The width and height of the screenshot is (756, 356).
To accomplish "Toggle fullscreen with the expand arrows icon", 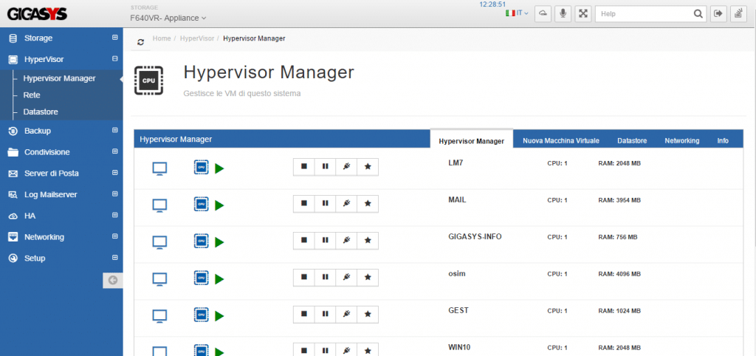I will point(583,13).
